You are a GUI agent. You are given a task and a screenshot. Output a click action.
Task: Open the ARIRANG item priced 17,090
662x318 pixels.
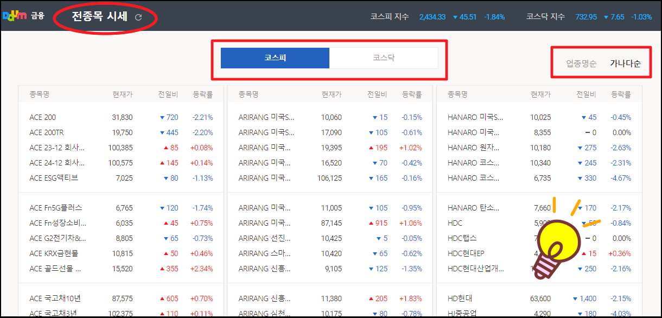(x=266, y=132)
